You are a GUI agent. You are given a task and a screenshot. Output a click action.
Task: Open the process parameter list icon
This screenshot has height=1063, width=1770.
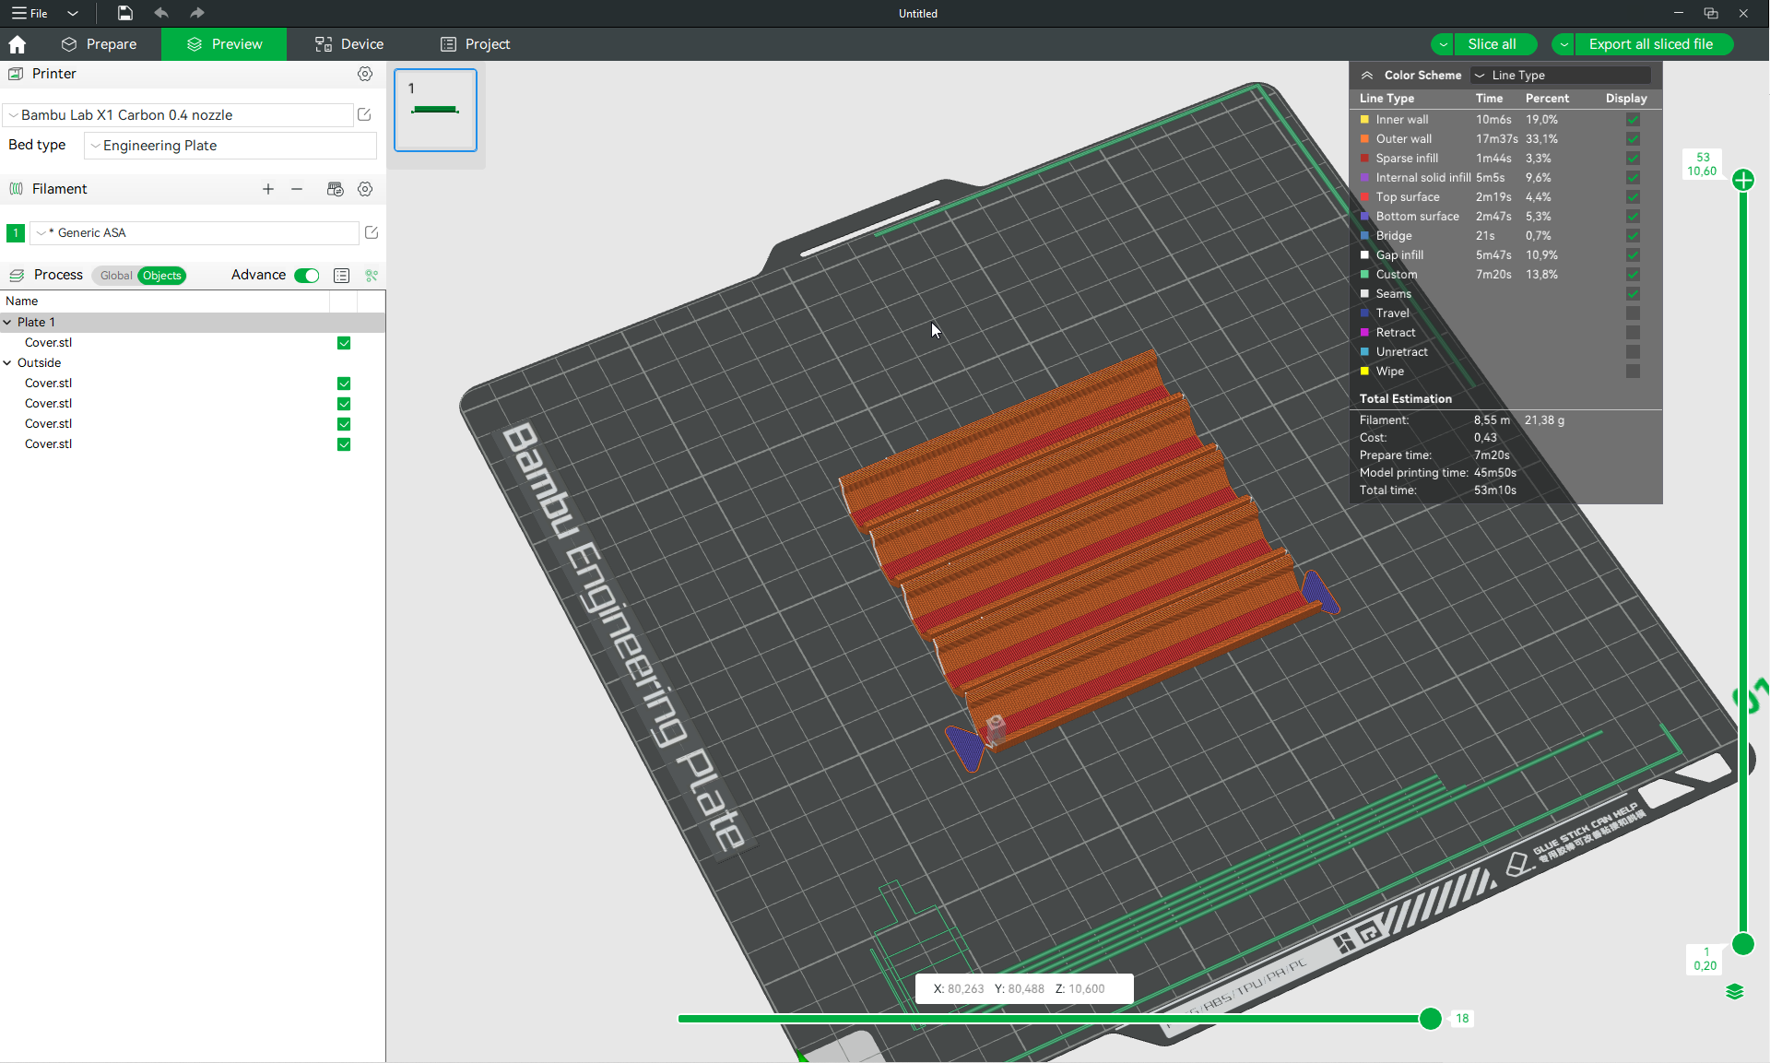pos(341,276)
